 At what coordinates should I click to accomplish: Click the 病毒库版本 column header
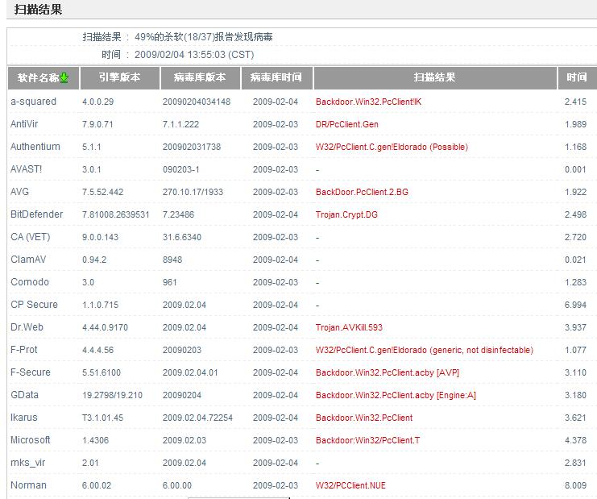click(201, 77)
